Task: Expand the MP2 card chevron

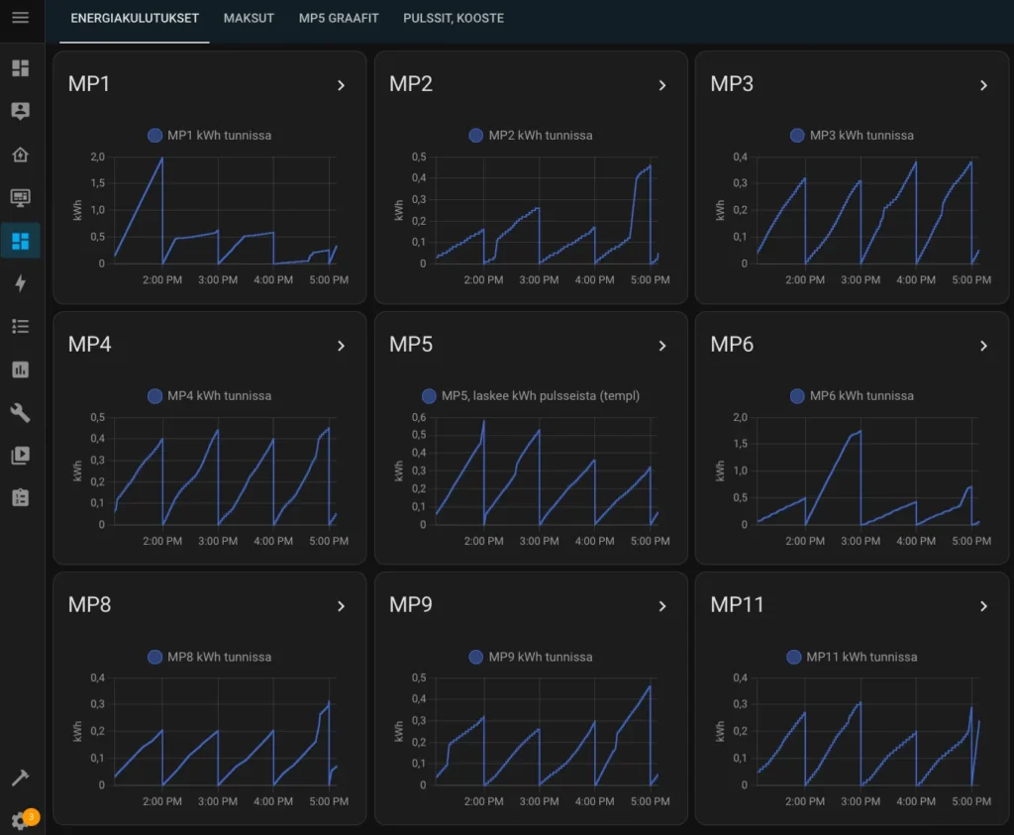Action: [662, 85]
